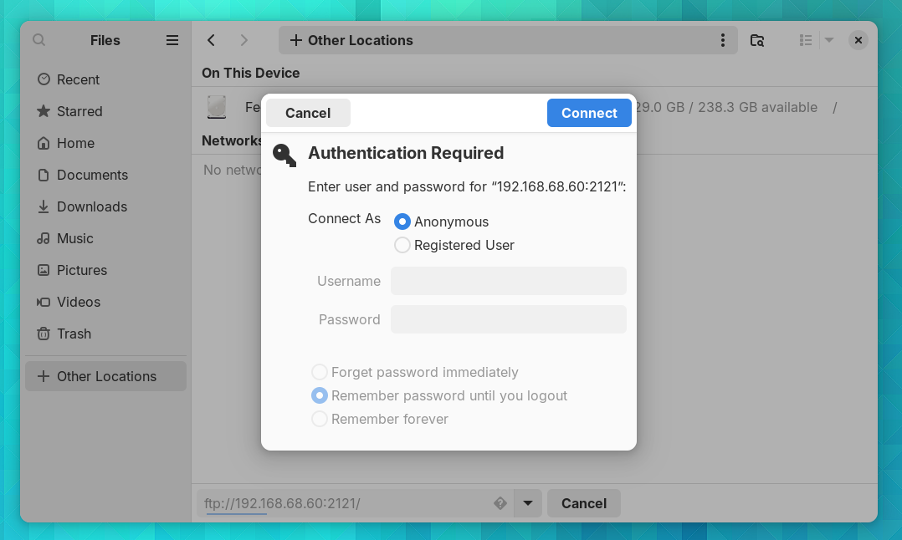Click the Starred star icon
The width and height of the screenshot is (902, 540).
pos(44,111)
